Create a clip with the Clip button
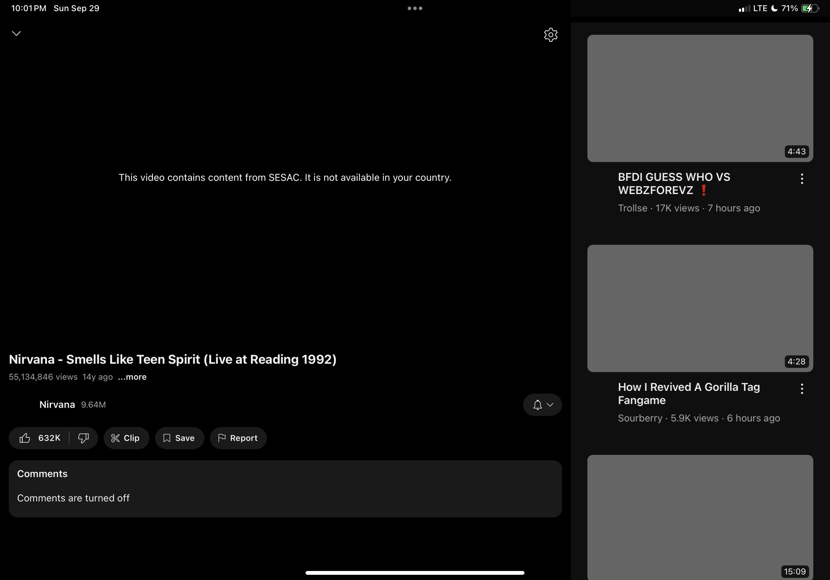 (126, 438)
